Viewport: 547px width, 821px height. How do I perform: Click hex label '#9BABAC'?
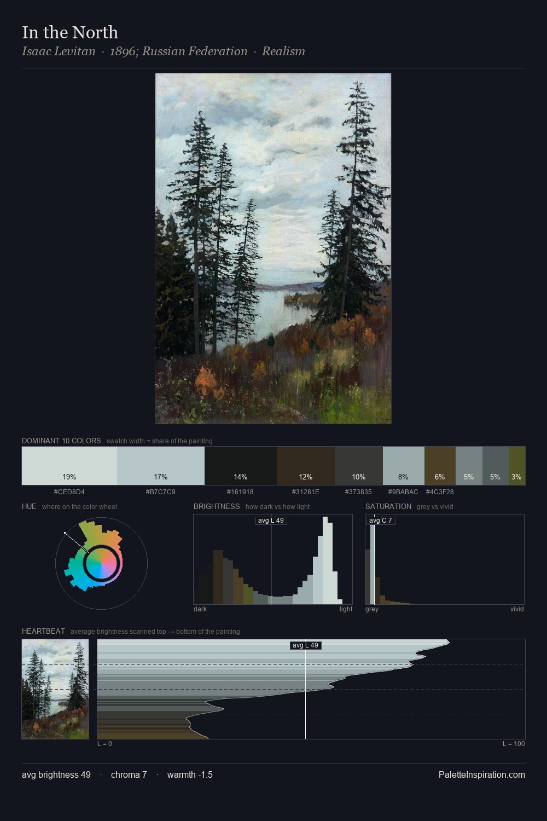click(403, 492)
